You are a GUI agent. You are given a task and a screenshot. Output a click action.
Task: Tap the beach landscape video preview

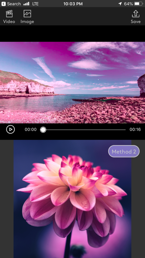tap(72, 82)
